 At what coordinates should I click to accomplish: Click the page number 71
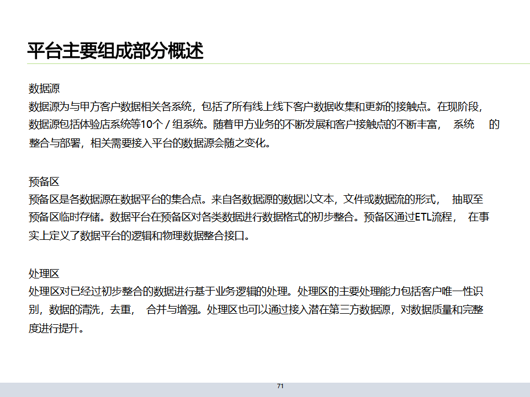click(x=280, y=386)
